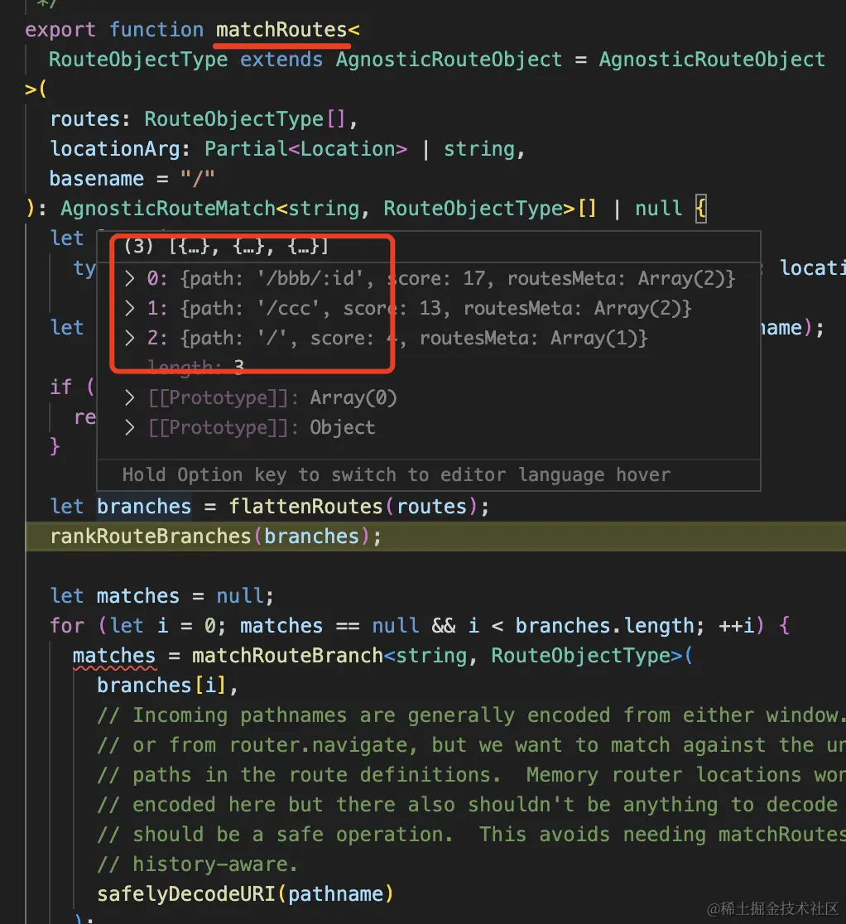This screenshot has height=924, width=846.
Task: Click the locationArg parameter name
Action: (115, 148)
